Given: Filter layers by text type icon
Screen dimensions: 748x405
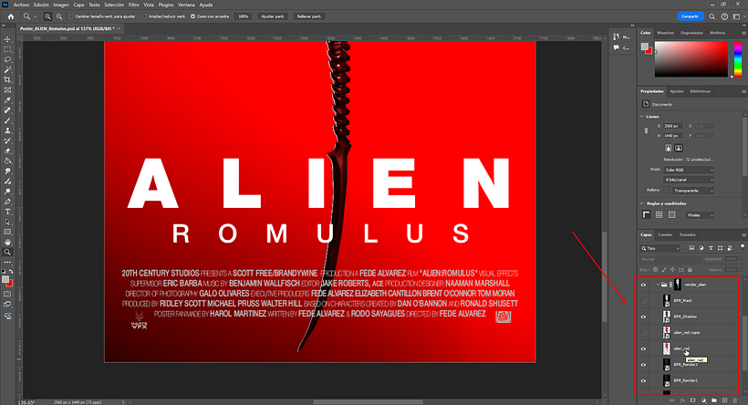Looking at the screenshot, I should (x=711, y=248).
